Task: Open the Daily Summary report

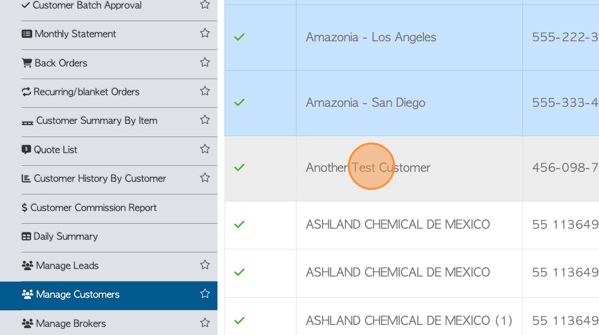Action: tap(65, 236)
